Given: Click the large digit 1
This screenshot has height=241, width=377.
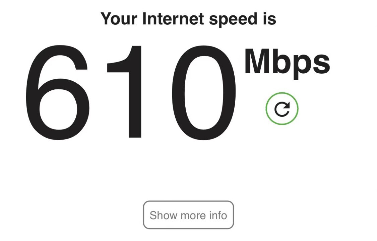Looking at the screenshot, I should click(124, 92).
